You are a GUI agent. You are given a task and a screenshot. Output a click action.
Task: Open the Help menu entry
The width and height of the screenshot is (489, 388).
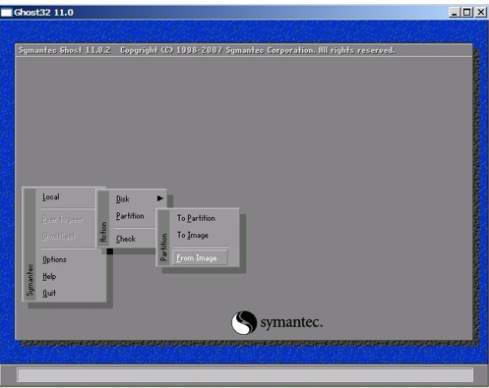[49, 277]
